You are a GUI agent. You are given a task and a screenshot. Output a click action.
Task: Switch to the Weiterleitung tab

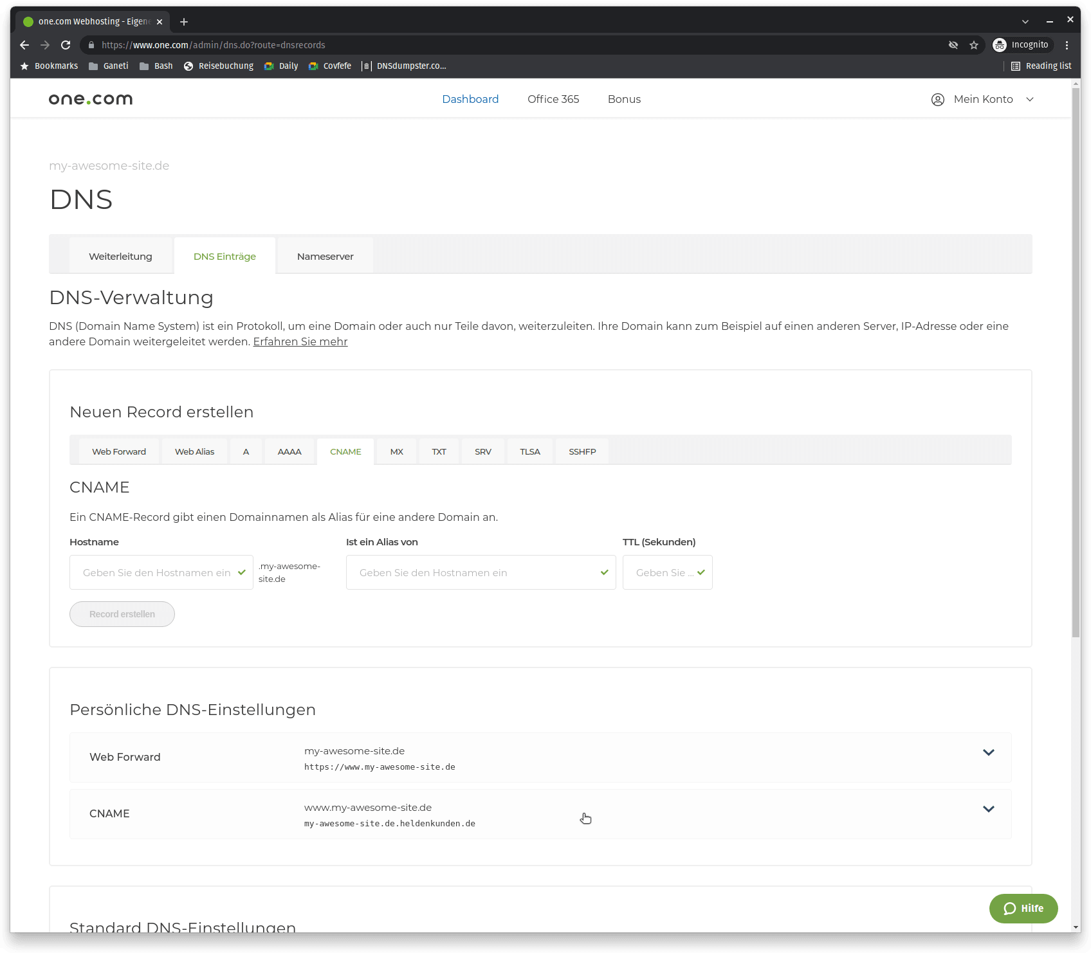(x=121, y=256)
